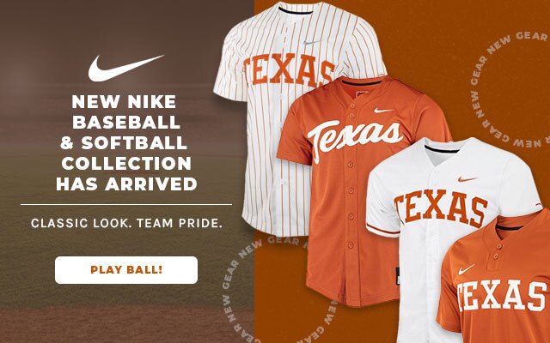The height and width of the screenshot is (343, 550).
Task: Click white TEXAS lettering on henley jersey
Action: pyautogui.click(x=502, y=295)
